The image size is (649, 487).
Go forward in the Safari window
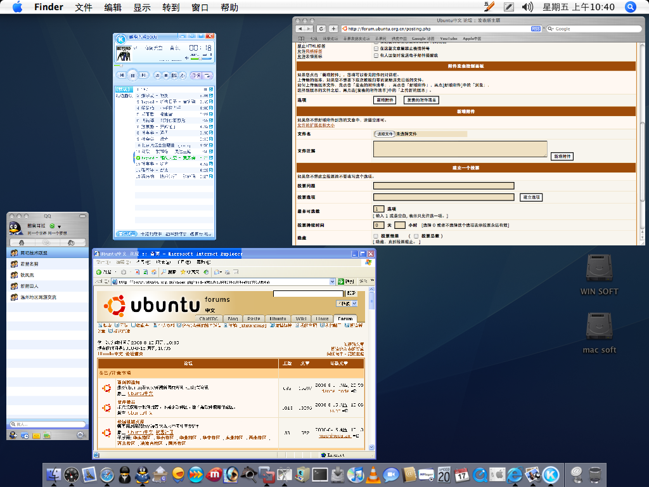click(x=309, y=29)
